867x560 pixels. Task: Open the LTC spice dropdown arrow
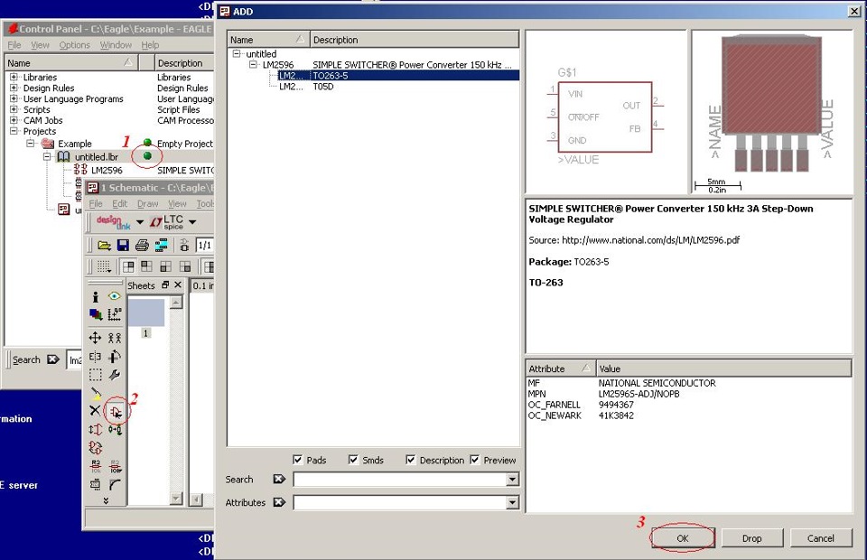pyautogui.click(x=192, y=222)
